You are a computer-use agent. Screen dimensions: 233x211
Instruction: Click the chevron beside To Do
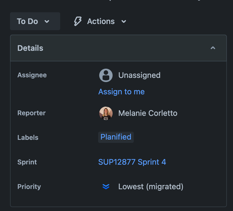tap(47, 21)
